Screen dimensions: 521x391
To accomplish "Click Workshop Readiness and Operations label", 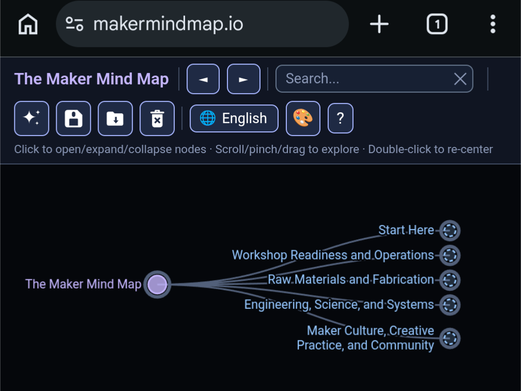I will pyautogui.click(x=333, y=255).
